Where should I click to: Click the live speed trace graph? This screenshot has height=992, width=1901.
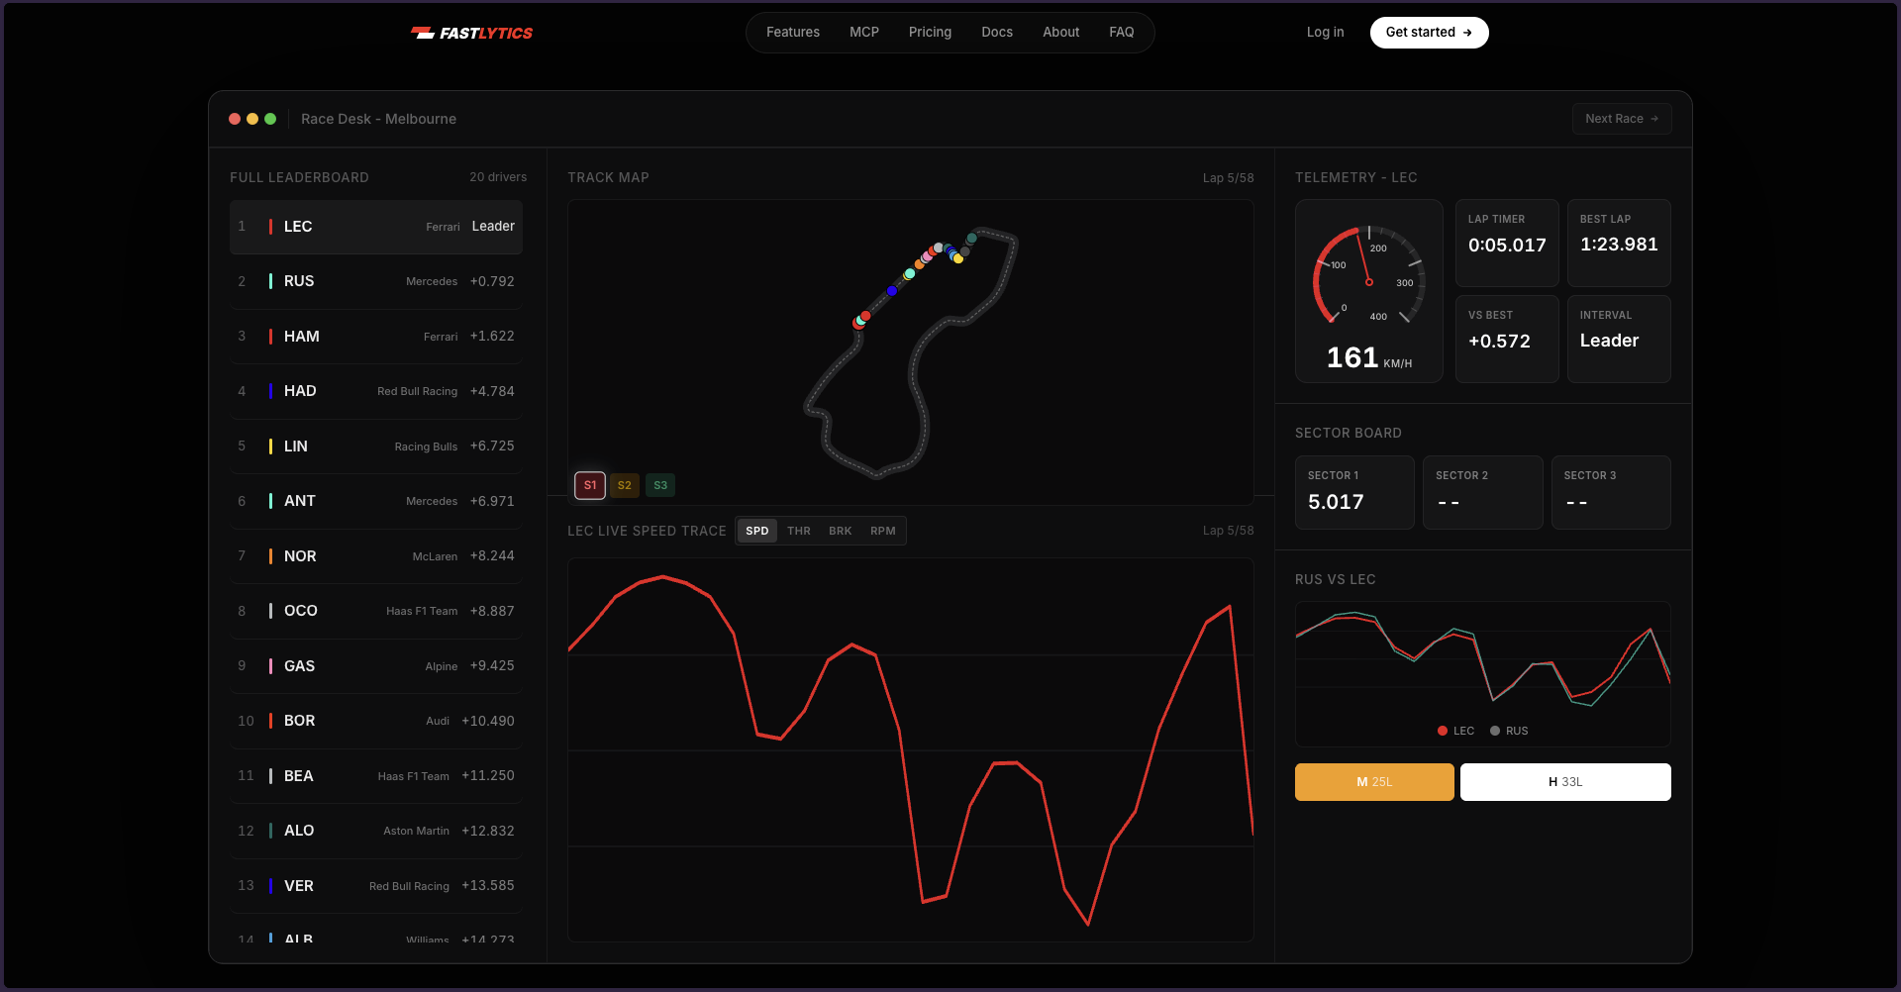[x=911, y=749]
